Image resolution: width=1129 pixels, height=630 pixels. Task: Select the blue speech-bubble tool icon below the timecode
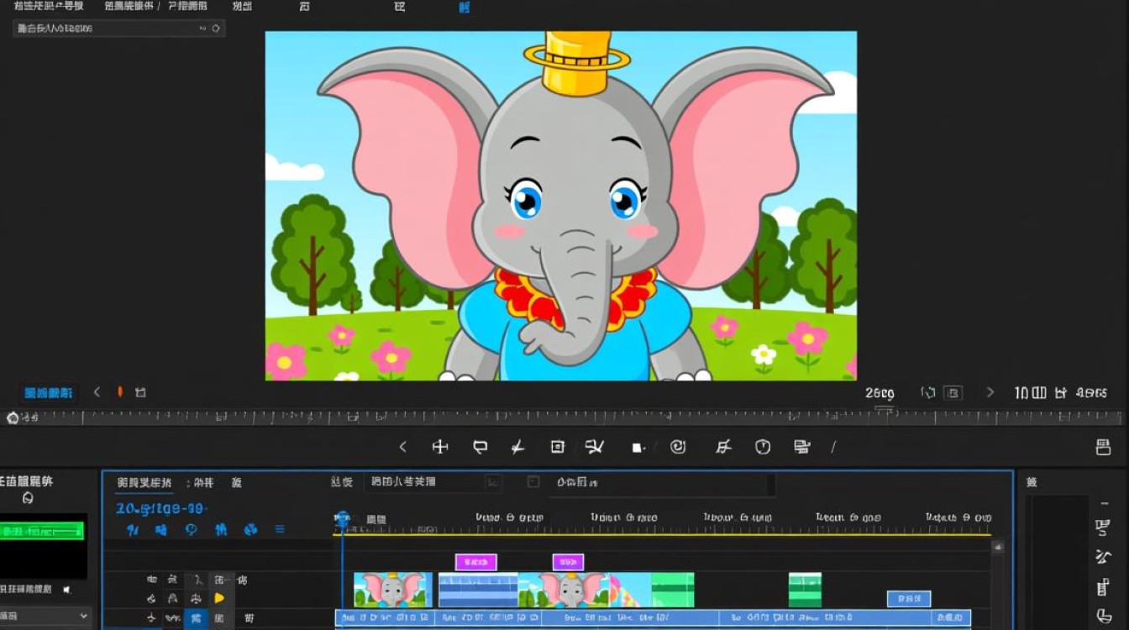click(x=191, y=529)
